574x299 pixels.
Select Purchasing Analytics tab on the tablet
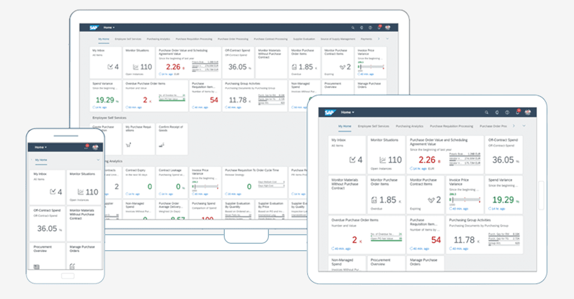pyautogui.click(x=409, y=126)
